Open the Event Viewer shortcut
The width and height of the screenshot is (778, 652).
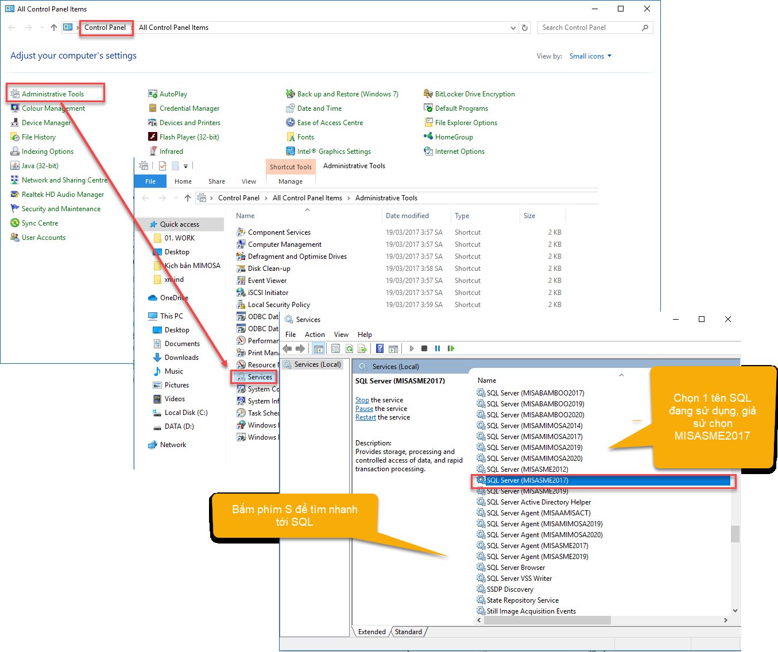pyautogui.click(x=267, y=281)
